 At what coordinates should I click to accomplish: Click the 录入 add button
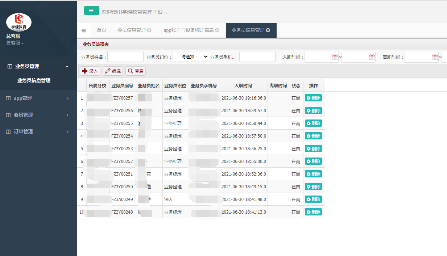tap(90, 71)
